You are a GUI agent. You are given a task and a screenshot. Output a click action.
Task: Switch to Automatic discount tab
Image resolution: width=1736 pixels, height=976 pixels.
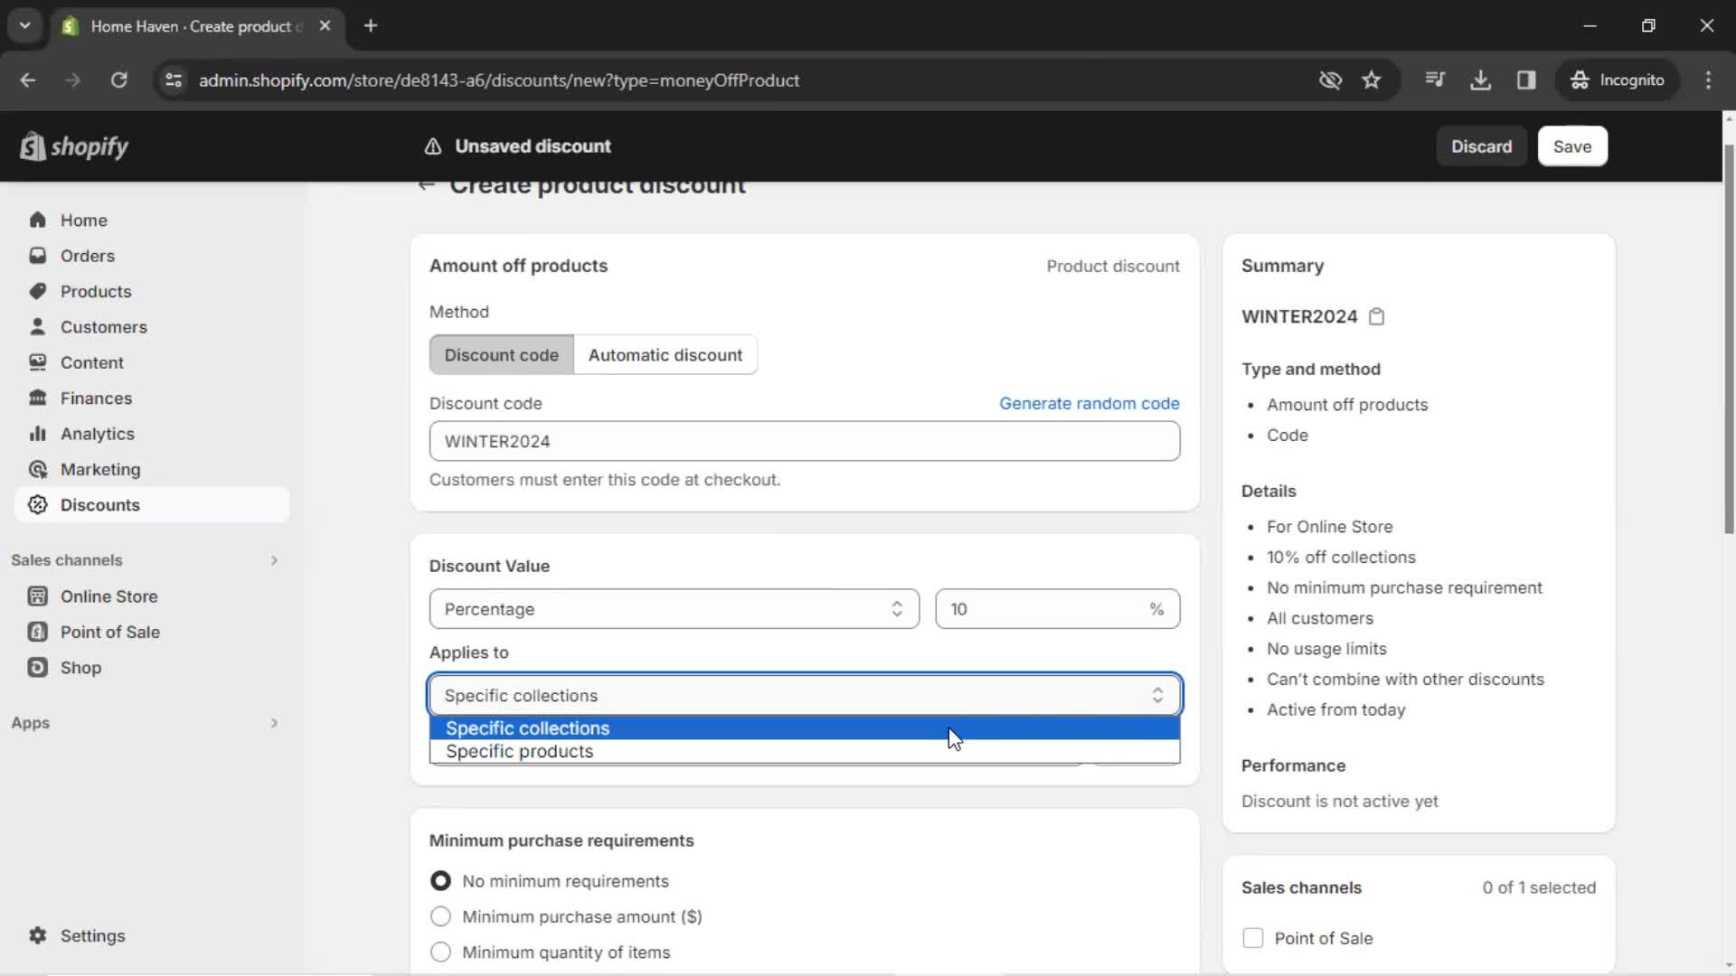click(x=666, y=354)
